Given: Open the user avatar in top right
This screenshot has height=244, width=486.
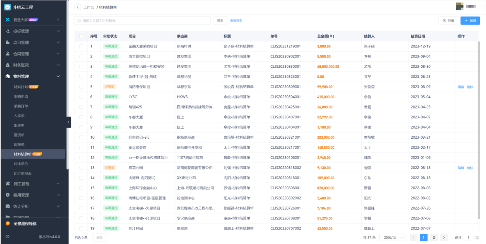Looking at the screenshot, I should (459, 7).
